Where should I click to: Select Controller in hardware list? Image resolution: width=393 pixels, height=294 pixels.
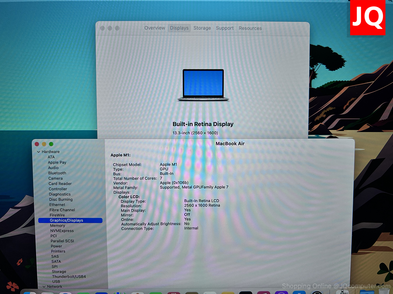click(x=58, y=189)
